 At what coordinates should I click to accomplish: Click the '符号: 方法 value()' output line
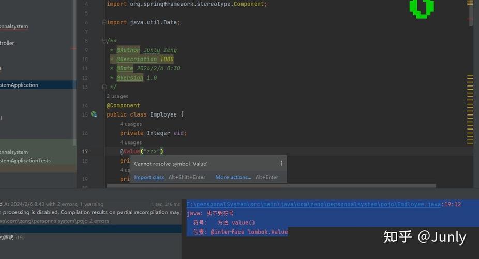point(224,223)
